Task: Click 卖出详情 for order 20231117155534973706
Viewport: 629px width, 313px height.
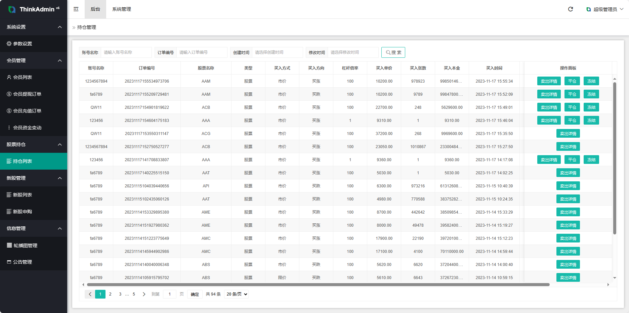Action: click(x=549, y=81)
